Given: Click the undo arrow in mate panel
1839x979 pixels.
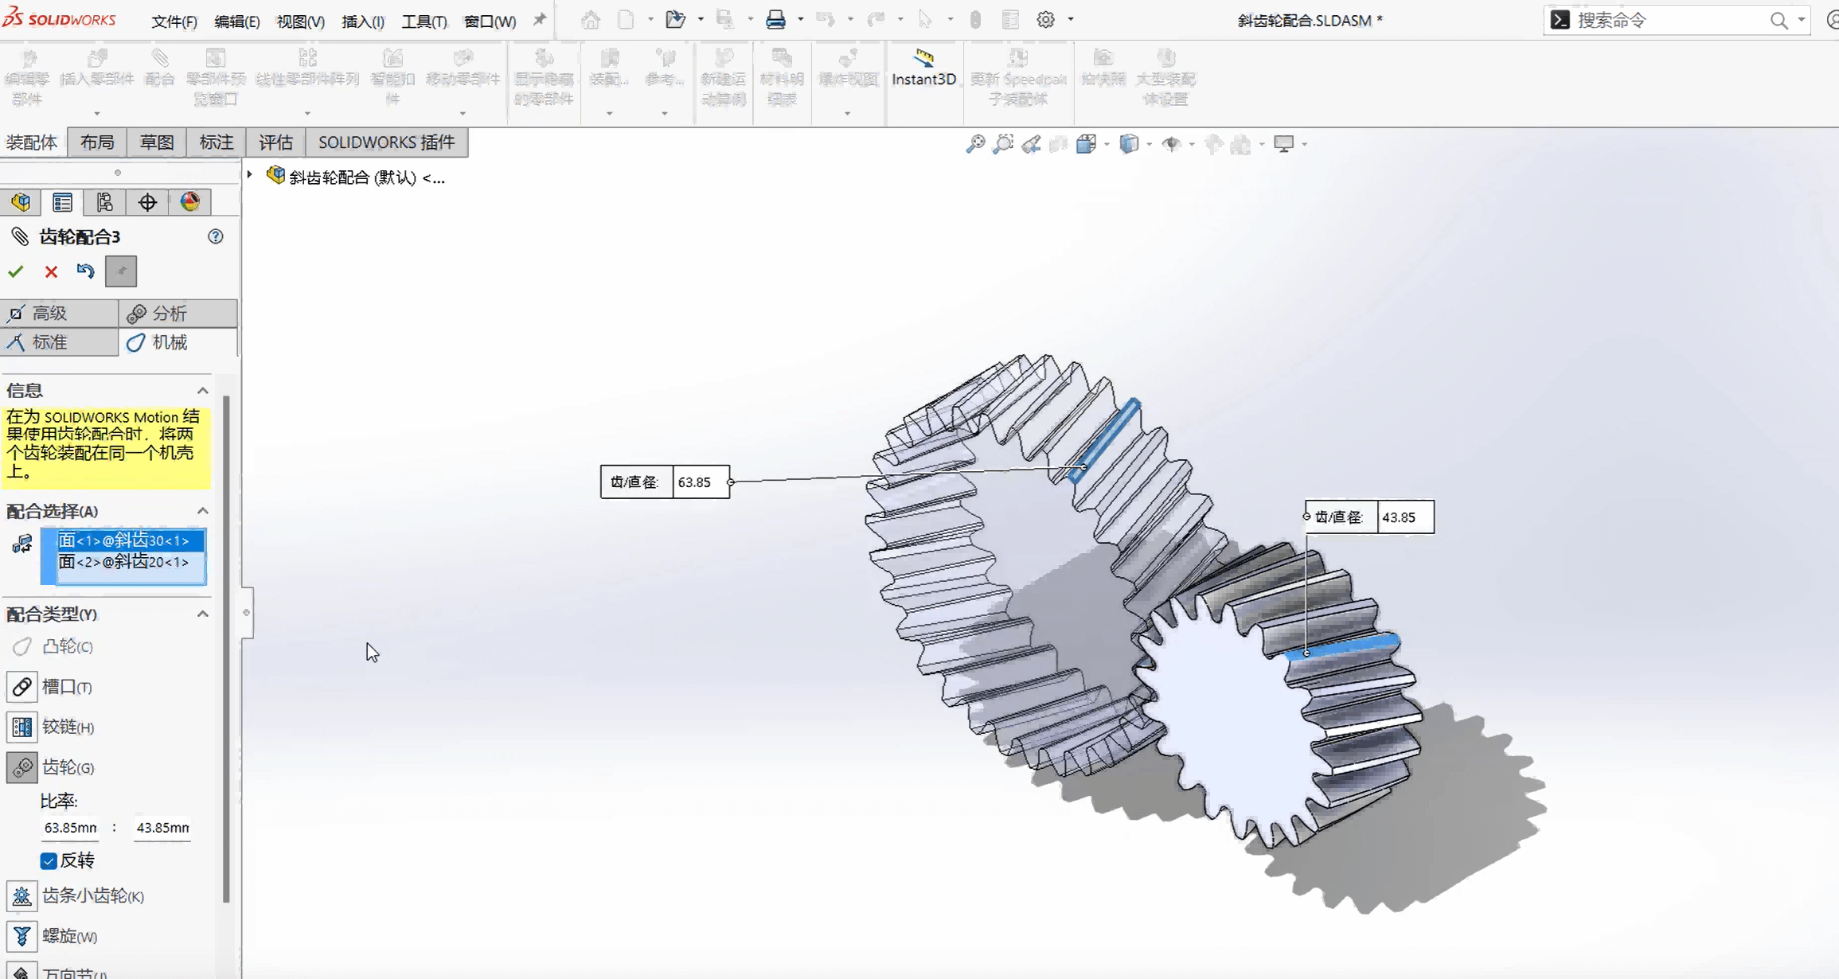Looking at the screenshot, I should (85, 271).
